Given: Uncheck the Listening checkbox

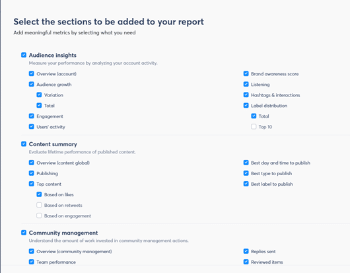Looking at the screenshot, I should coord(246,84).
